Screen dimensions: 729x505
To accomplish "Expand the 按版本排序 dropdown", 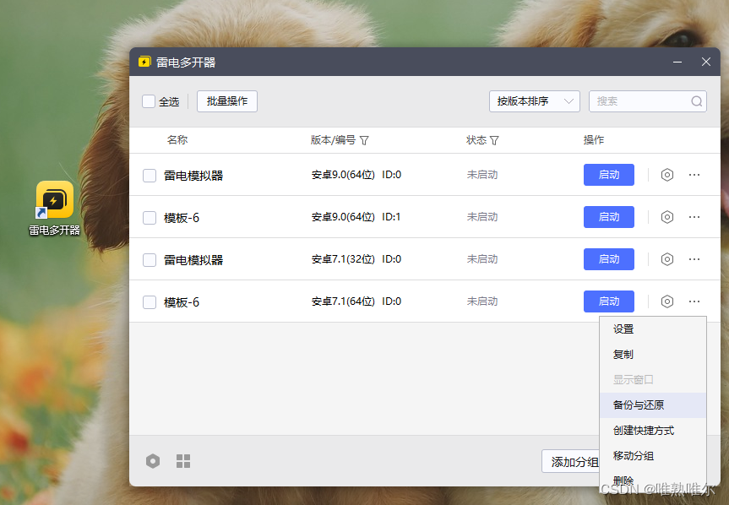I will [534, 101].
